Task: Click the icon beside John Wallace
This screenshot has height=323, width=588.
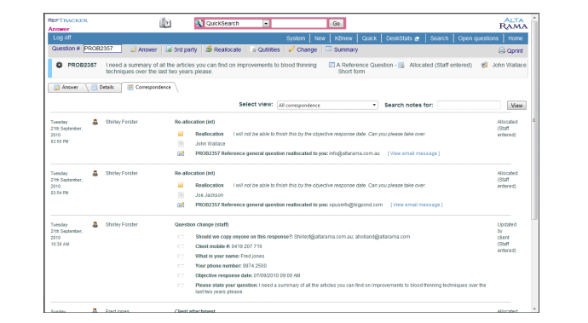Action: [x=485, y=65]
